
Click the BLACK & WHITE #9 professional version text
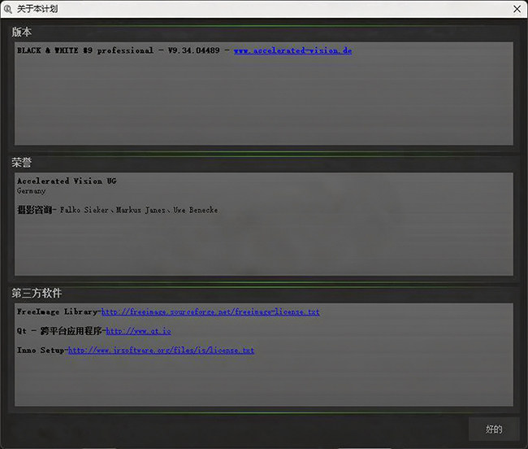(119, 50)
